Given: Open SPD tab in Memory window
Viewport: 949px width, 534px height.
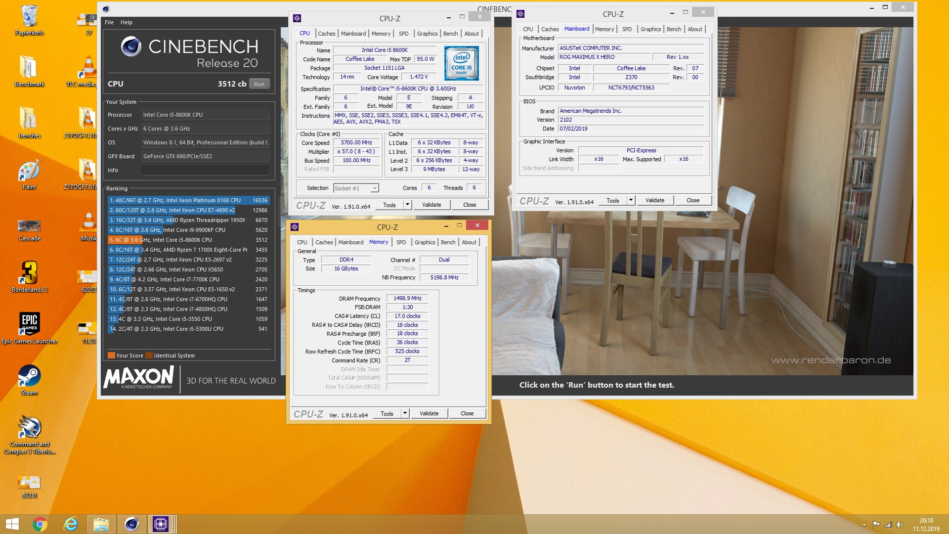Looking at the screenshot, I should [401, 242].
